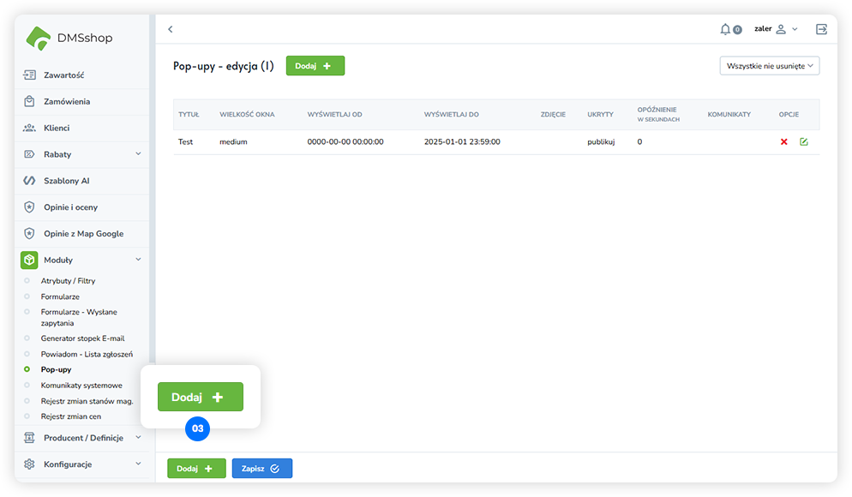852x497 pixels.
Task: Click the Szablony AI sidebar icon
Action: click(29, 181)
